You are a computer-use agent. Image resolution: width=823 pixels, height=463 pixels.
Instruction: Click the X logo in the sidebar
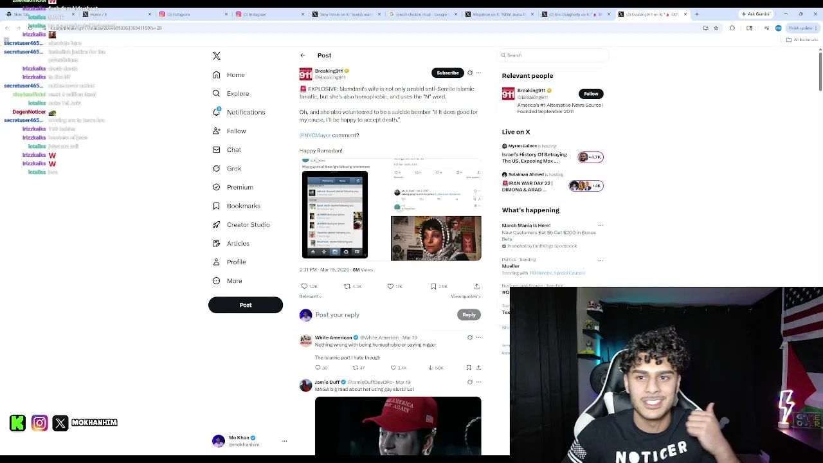coord(217,56)
